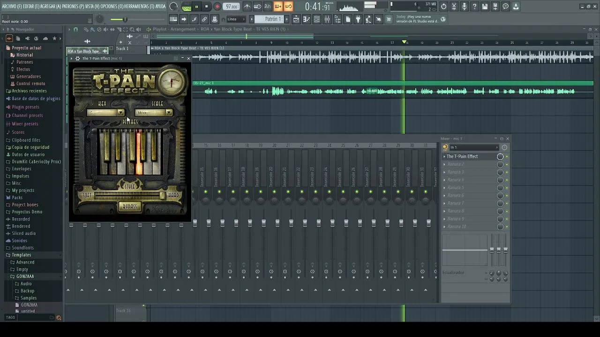This screenshot has width=600, height=337.
Task: Select the playlist zoom magnifier tool
Action: pyautogui.click(x=132, y=29)
